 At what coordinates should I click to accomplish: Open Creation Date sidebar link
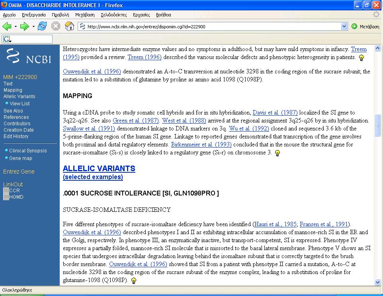pyautogui.click(x=19, y=130)
